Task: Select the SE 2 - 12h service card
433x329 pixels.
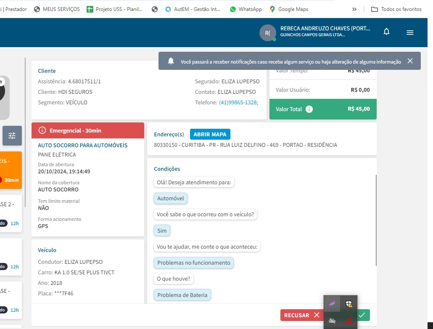Action: pos(11,213)
